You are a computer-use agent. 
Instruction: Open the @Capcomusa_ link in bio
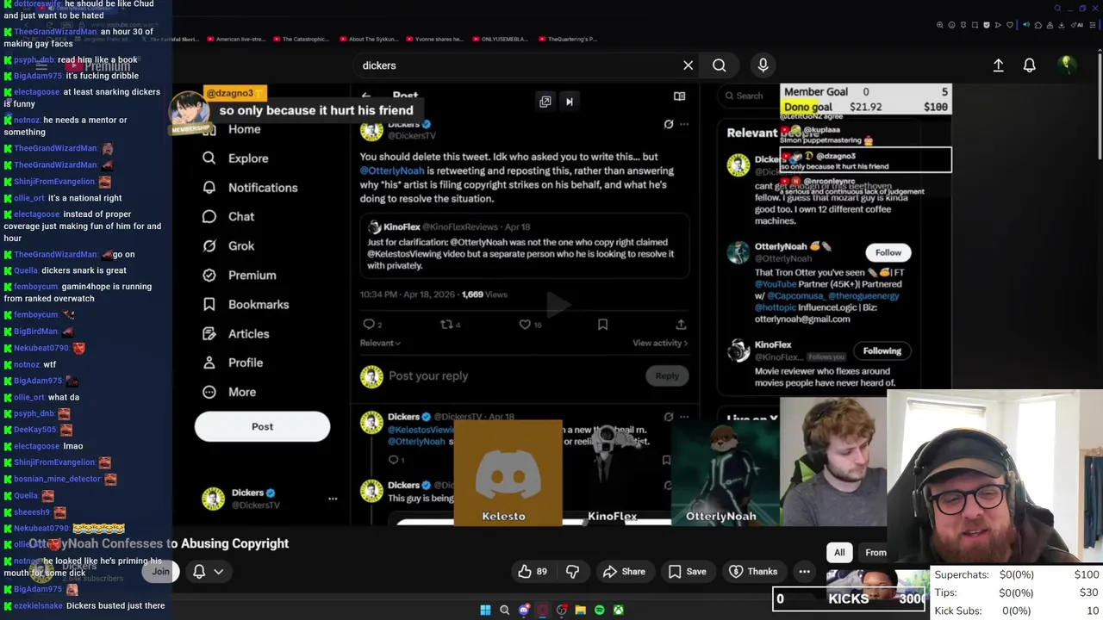tap(795, 295)
